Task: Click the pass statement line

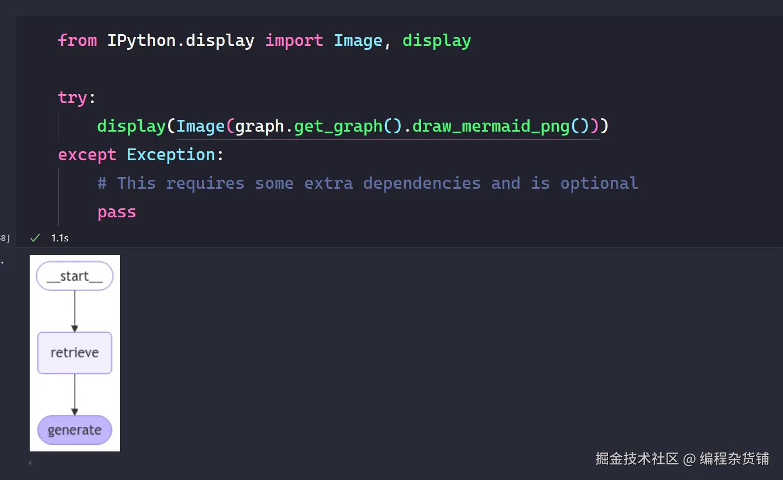Action: [x=116, y=211]
